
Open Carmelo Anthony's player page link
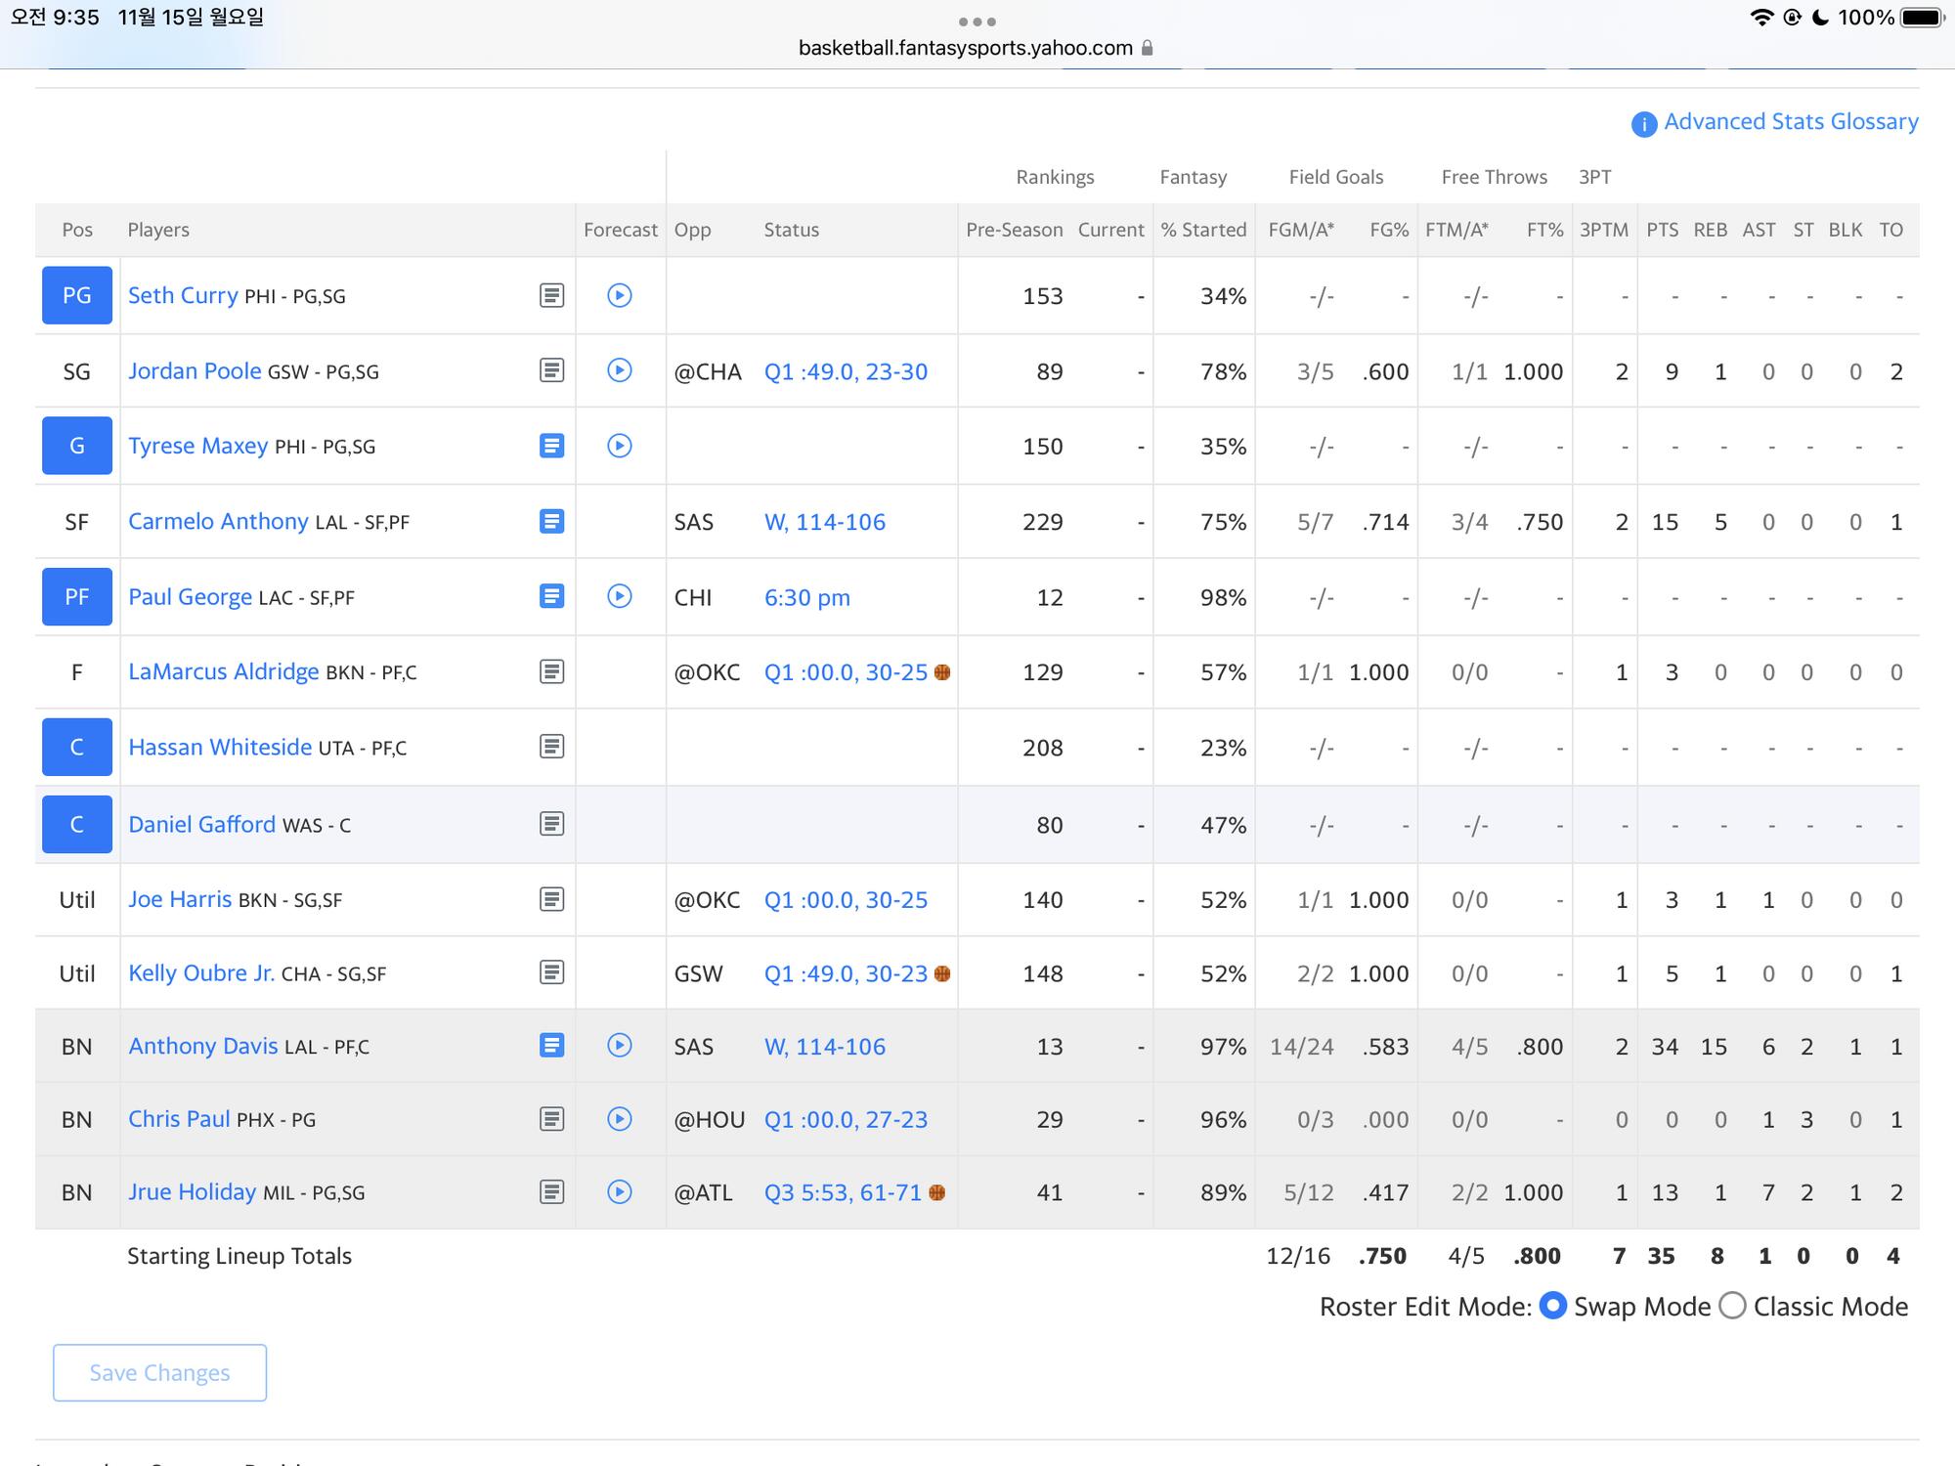click(218, 521)
